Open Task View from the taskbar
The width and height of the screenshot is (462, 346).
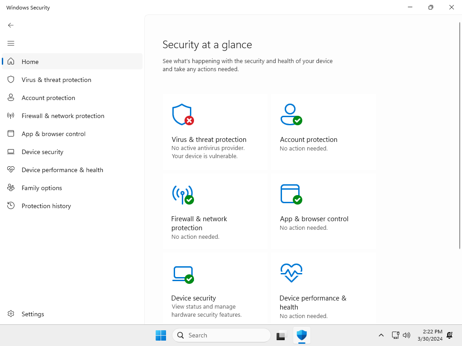pyautogui.click(x=282, y=335)
